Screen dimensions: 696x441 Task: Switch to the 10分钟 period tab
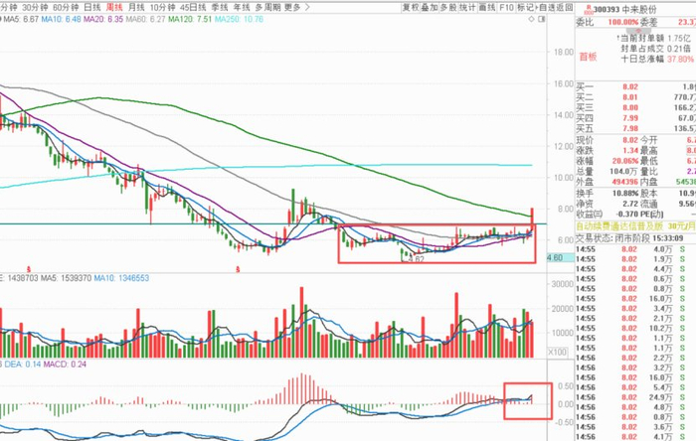pyautogui.click(x=162, y=7)
